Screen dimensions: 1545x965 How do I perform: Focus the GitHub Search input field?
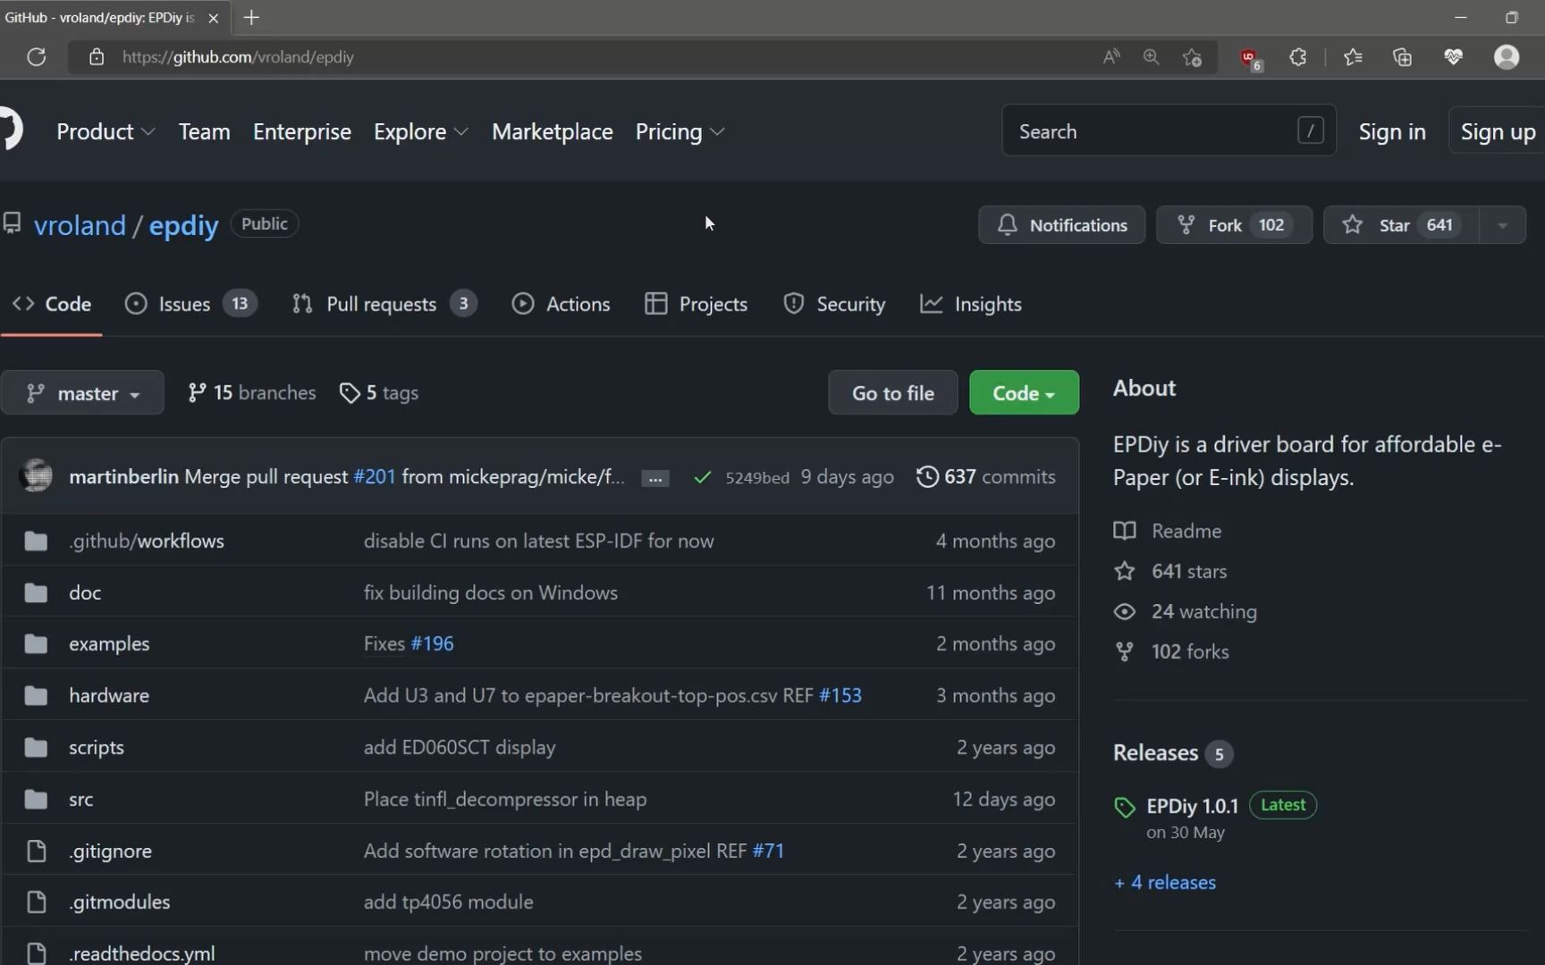(1169, 130)
